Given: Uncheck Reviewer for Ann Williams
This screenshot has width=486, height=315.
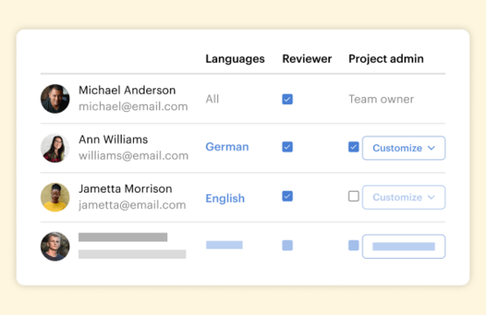Looking at the screenshot, I should coord(287,147).
